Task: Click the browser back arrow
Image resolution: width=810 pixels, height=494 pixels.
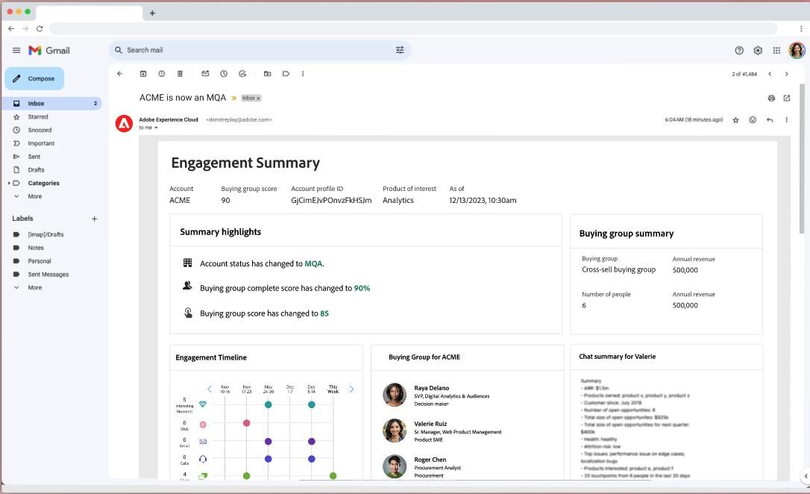Action: [11, 28]
